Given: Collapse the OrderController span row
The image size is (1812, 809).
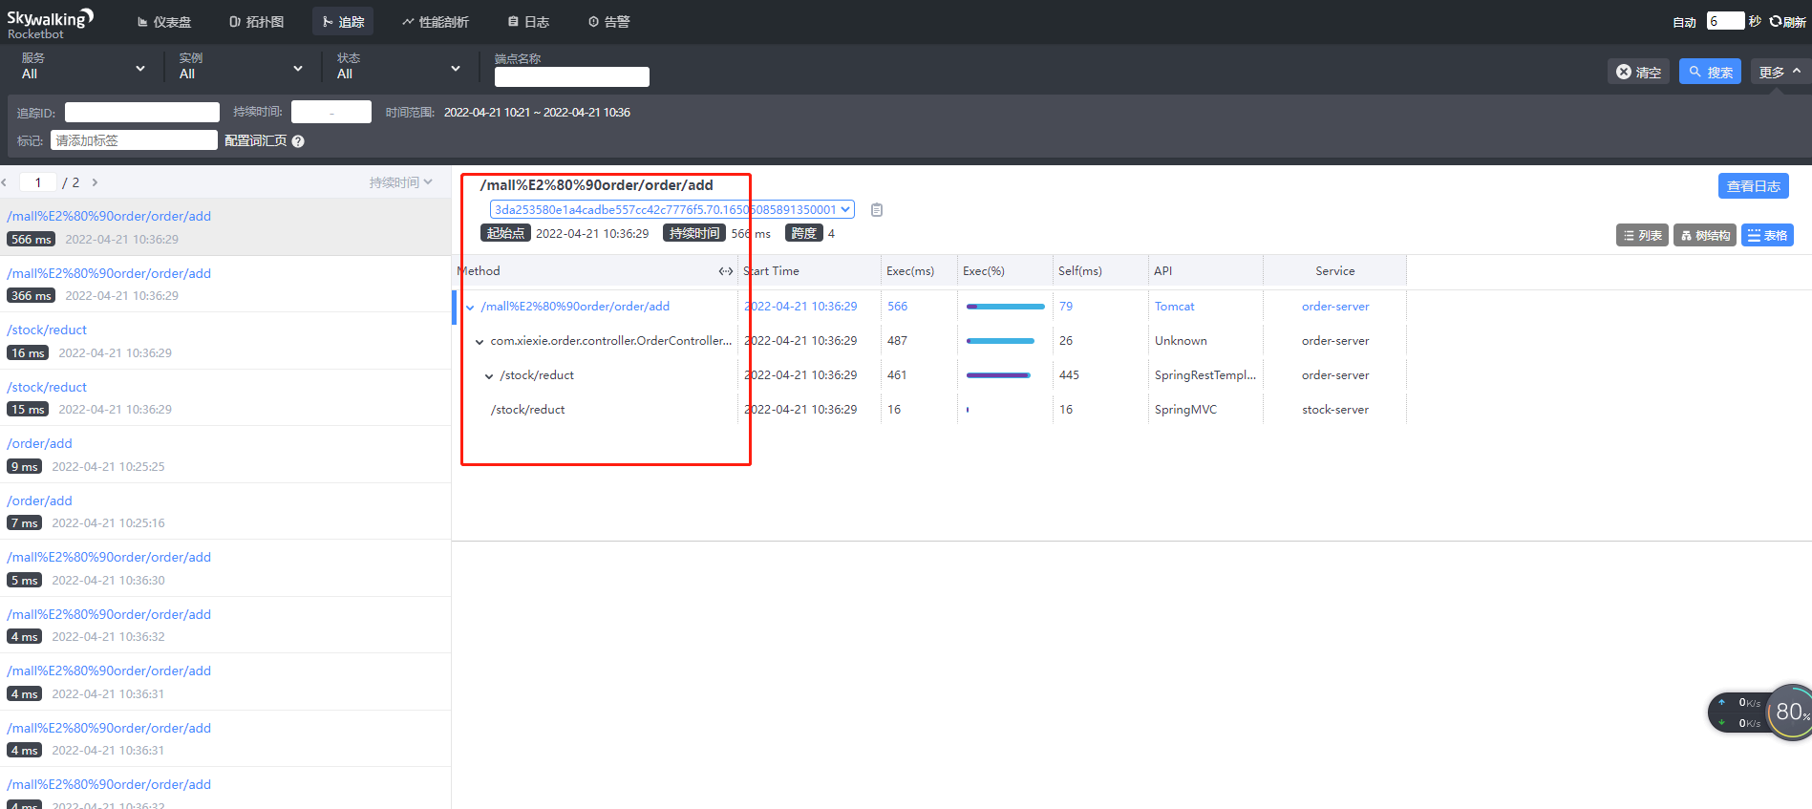Looking at the screenshot, I should [x=480, y=341].
